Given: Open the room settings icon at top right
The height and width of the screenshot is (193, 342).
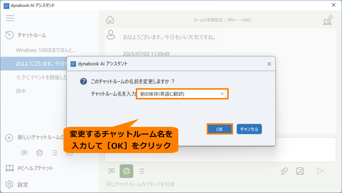Looking at the screenshot, I should 328,20.
